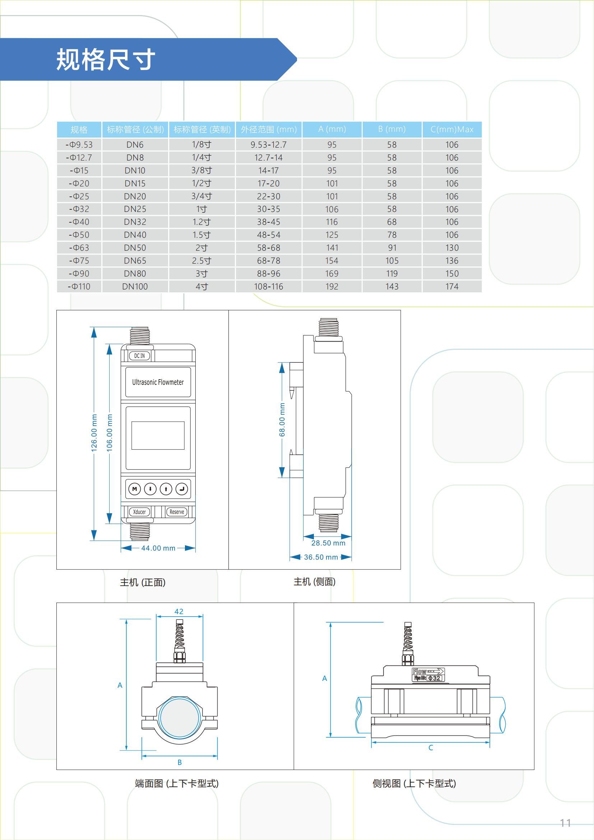The height and width of the screenshot is (840, 594).
Task: Click the down arrow key on flowmeter diagram
Action: 150,489
